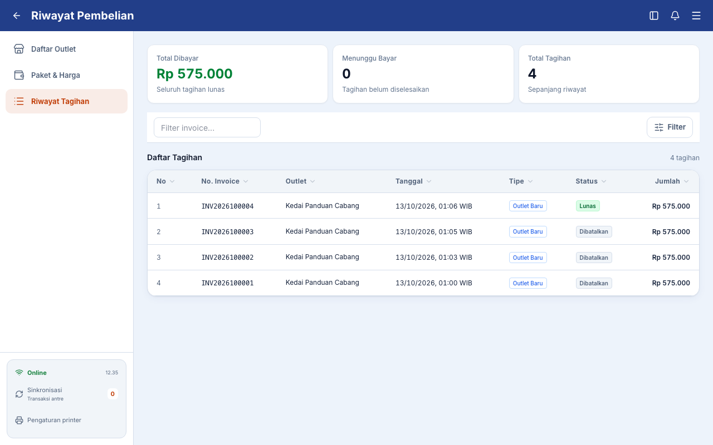Sort by No column chevron
The image size is (713, 445).
(x=172, y=181)
